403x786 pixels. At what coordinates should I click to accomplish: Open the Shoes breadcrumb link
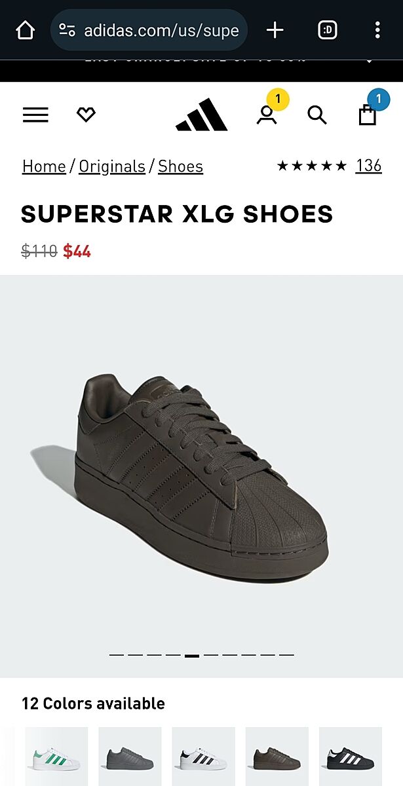(x=180, y=166)
